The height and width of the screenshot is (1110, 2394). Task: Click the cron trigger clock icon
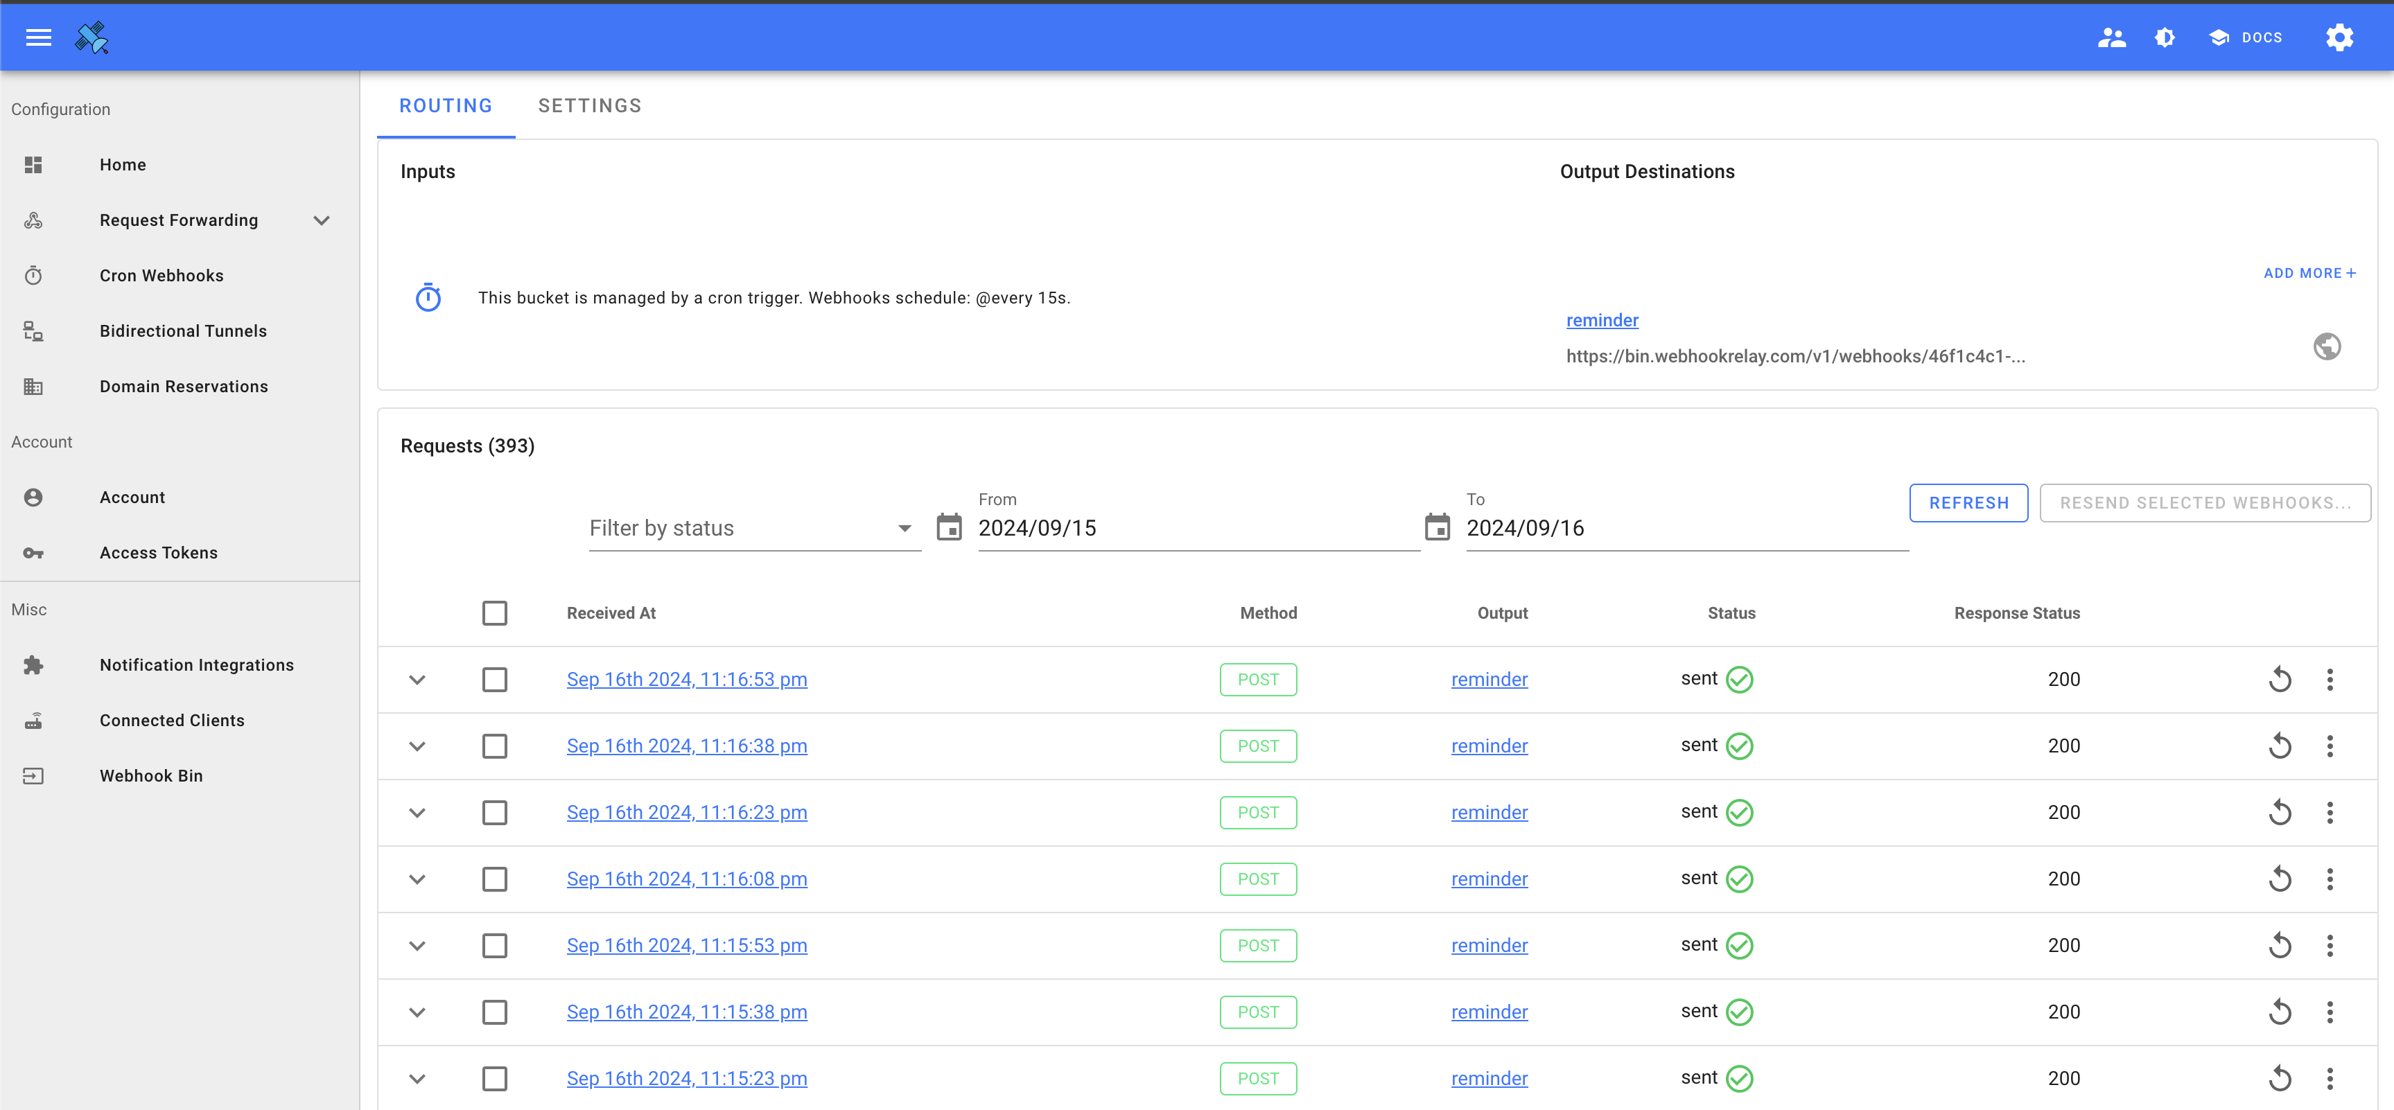[428, 296]
